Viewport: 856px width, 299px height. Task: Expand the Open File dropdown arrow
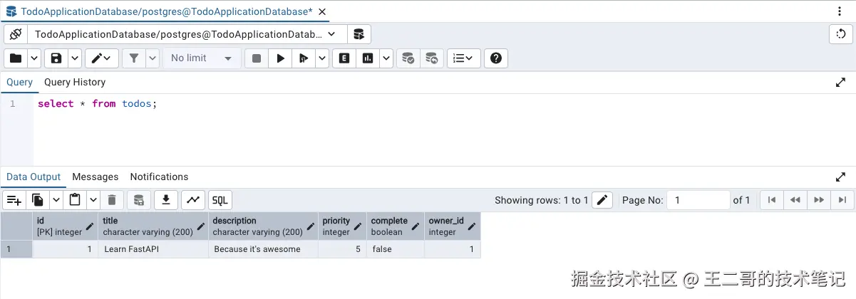pyautogui.click(x=34, y=58)
